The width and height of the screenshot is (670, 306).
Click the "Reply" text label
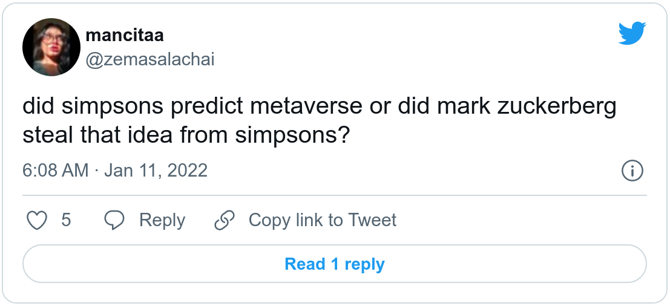[x=162, y=220]
